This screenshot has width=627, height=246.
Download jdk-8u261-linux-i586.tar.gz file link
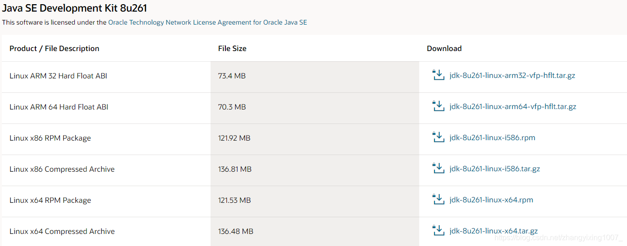coord(495,168)
